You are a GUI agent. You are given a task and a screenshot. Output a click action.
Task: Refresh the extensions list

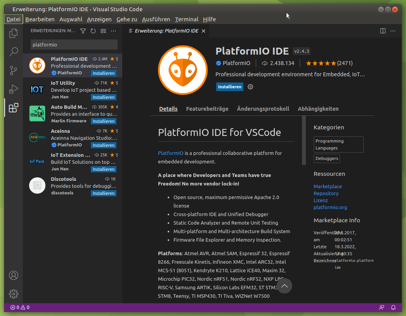point(93,31)
